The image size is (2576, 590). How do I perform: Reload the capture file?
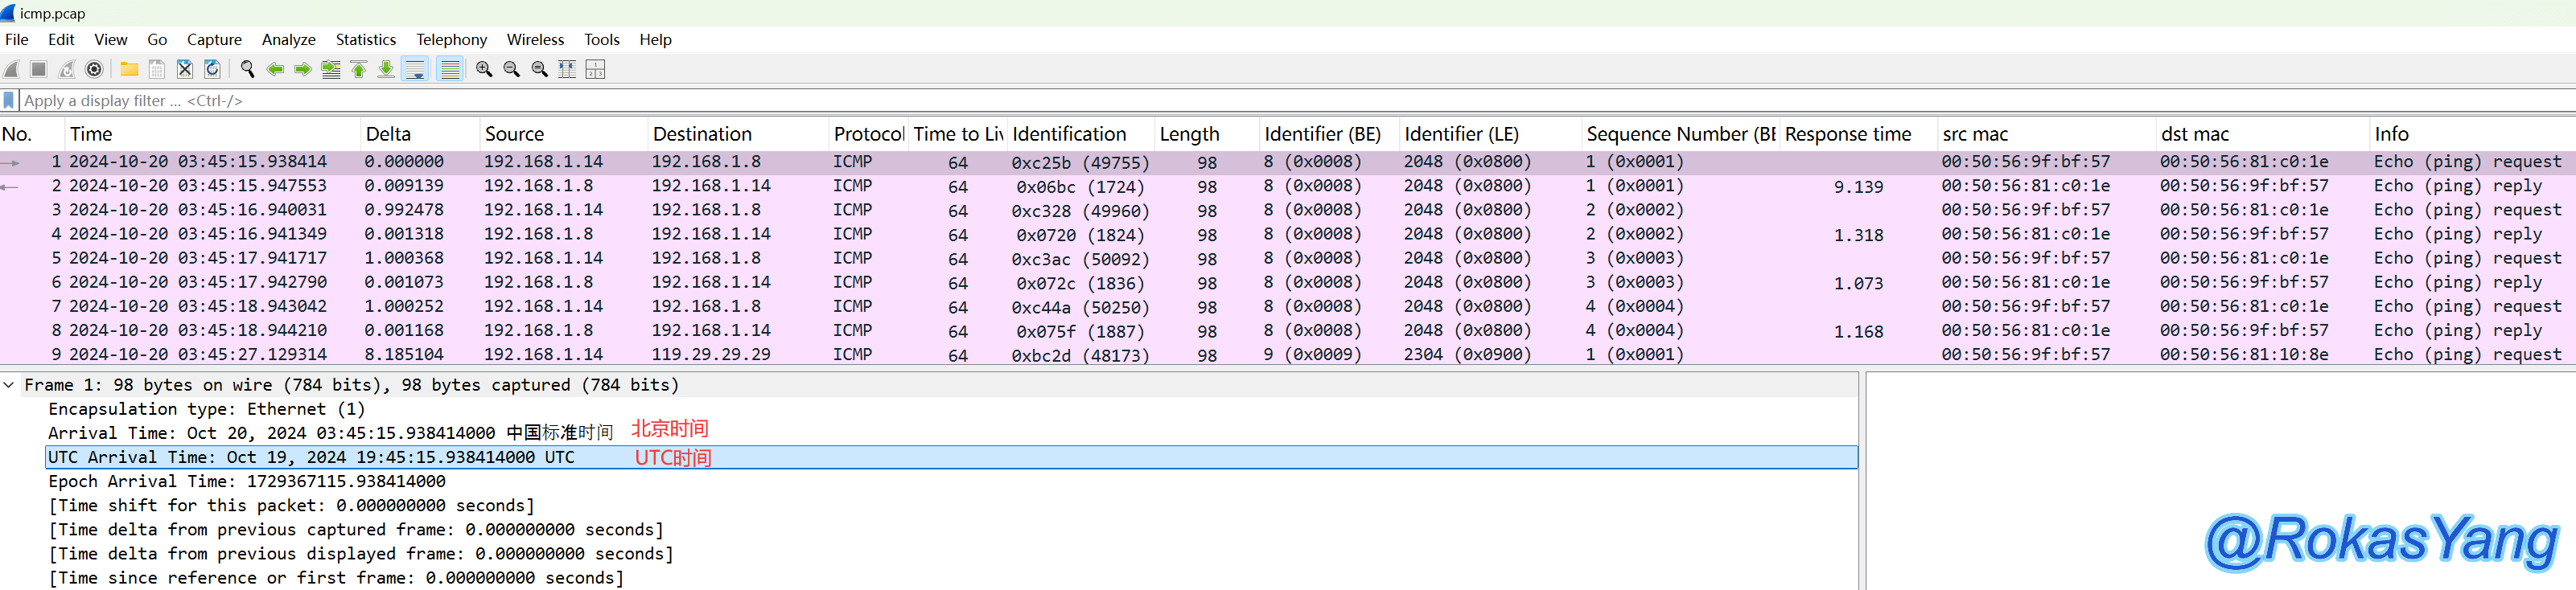(x=212, y=69)
